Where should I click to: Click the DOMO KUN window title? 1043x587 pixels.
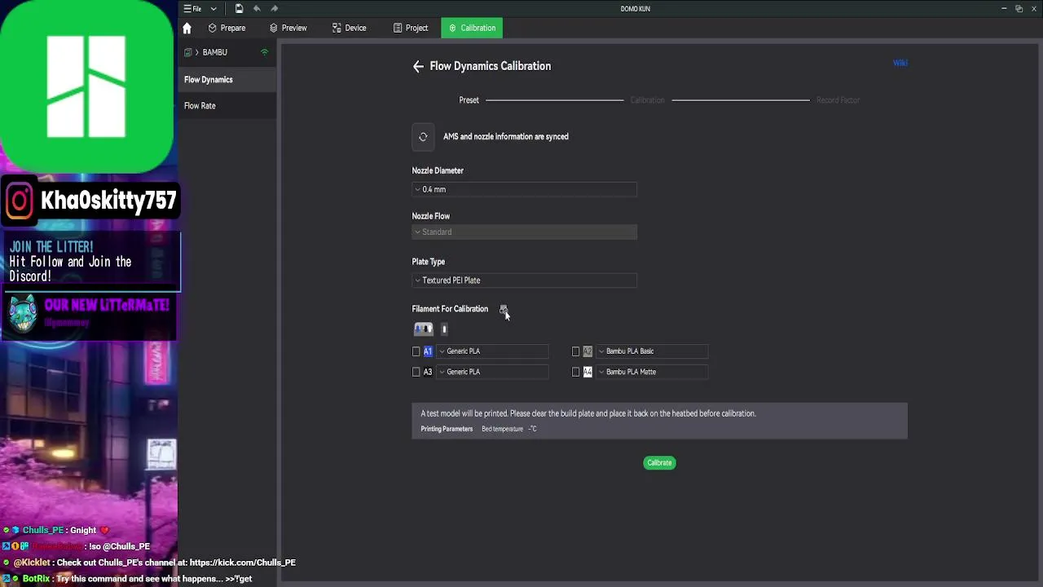[x=635, y=9]
